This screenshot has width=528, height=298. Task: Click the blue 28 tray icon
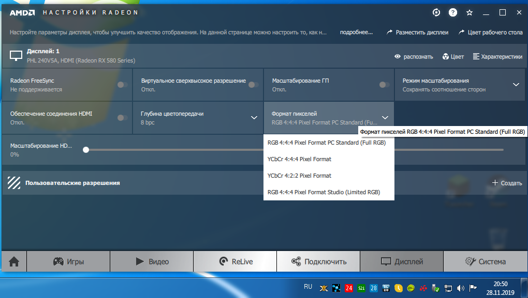click(x=374, y=288)
